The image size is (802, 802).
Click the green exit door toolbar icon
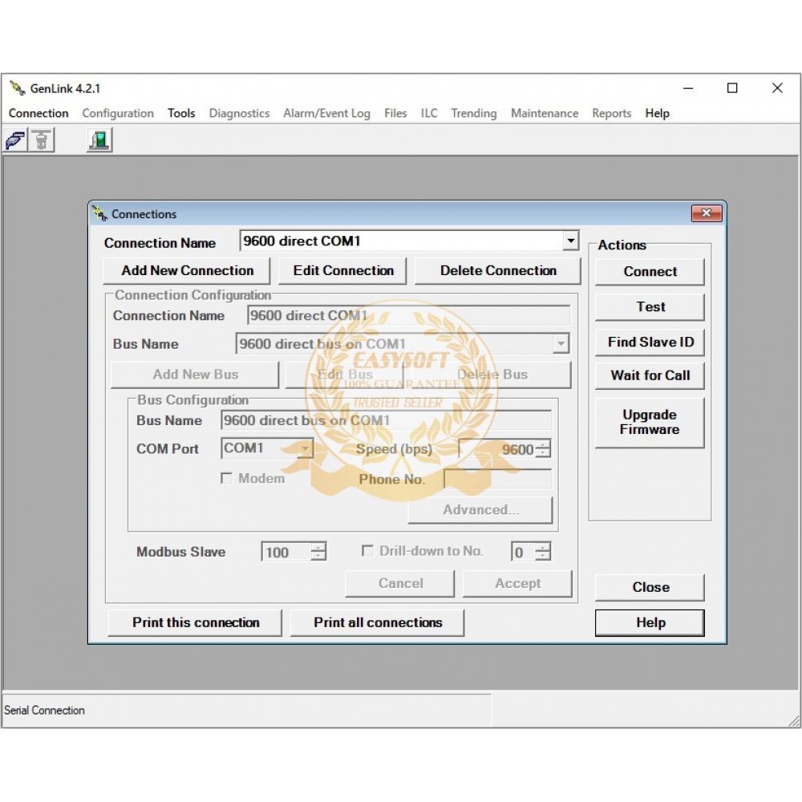coord(99,140)
